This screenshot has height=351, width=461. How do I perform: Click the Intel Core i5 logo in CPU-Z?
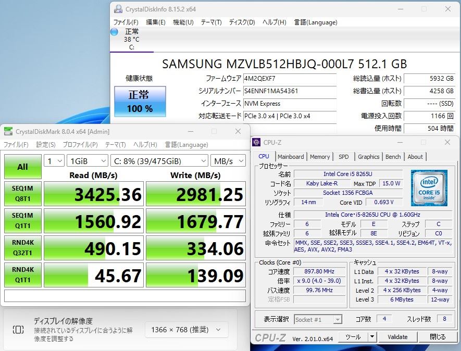(429, 188)
